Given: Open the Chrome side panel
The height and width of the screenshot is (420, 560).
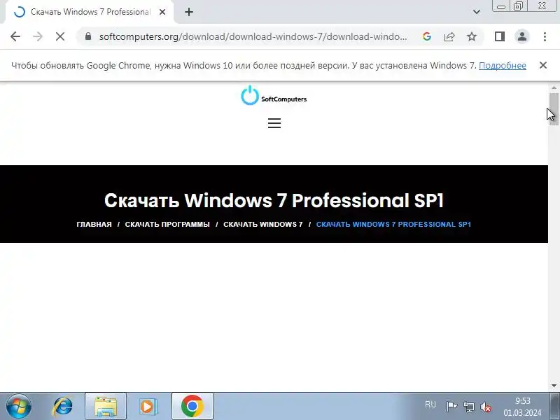Looking at the screenshot, I should click(500, 36).
